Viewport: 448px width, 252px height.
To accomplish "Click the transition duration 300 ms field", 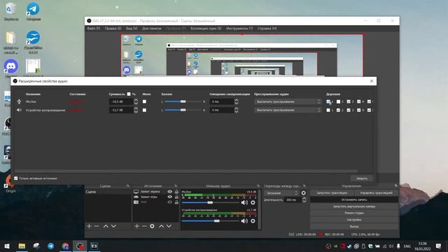I will point(293,199).
